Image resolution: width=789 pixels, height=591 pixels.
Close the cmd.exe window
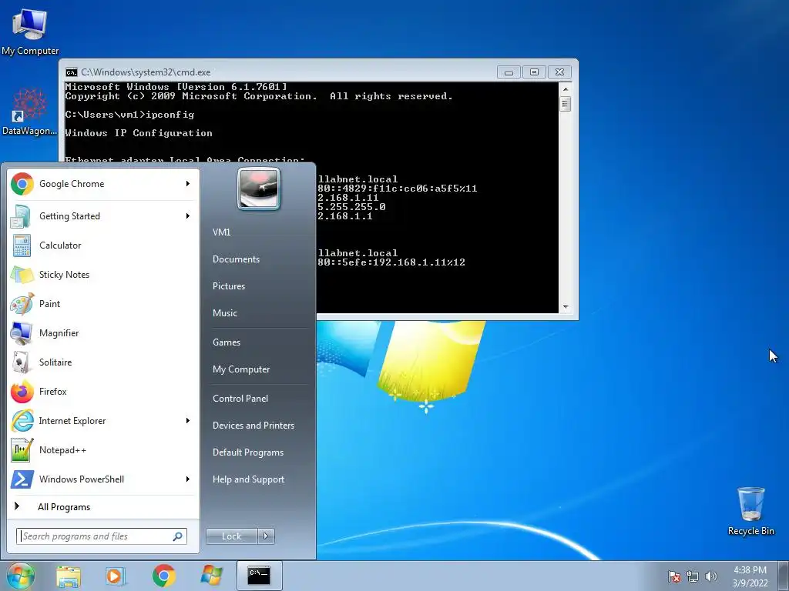click(x=559, y=72)
